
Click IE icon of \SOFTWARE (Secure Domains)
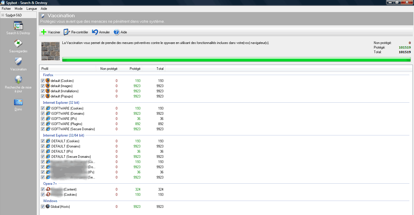point(48,129)
